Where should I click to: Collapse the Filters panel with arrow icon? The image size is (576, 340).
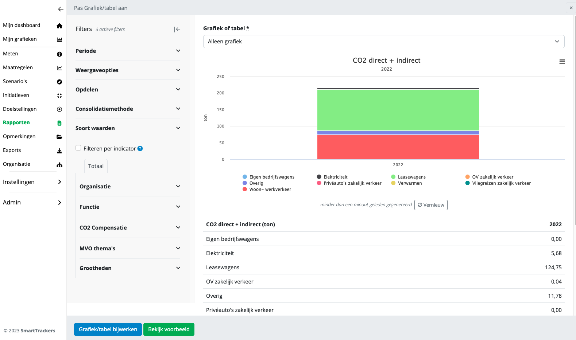pos(177,29)
